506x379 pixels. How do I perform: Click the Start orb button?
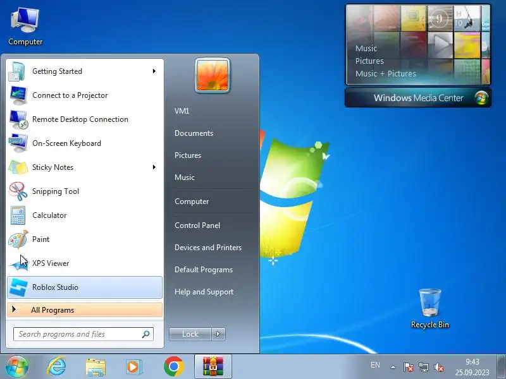[x=17, y=367]
